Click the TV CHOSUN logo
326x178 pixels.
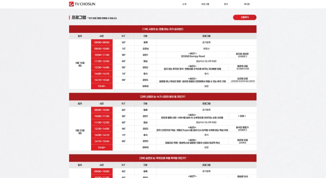pos(82,4)
